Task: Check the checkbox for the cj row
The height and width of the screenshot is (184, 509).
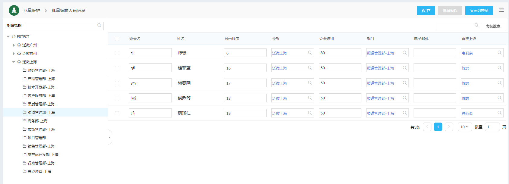Action: (117, 53)
